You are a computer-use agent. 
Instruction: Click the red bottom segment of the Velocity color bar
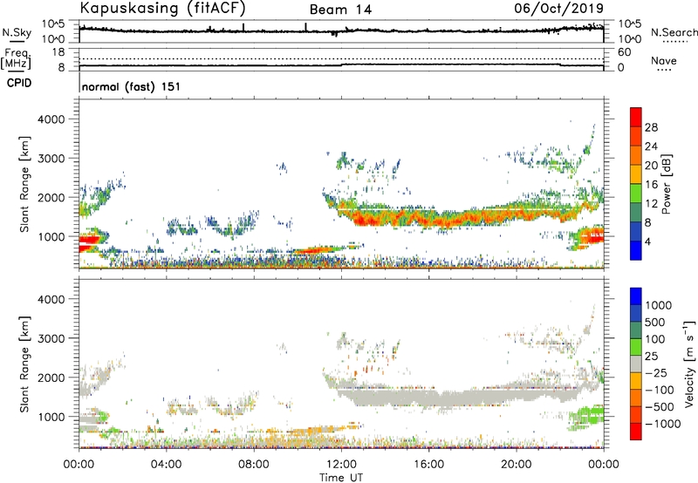[636, 432]
